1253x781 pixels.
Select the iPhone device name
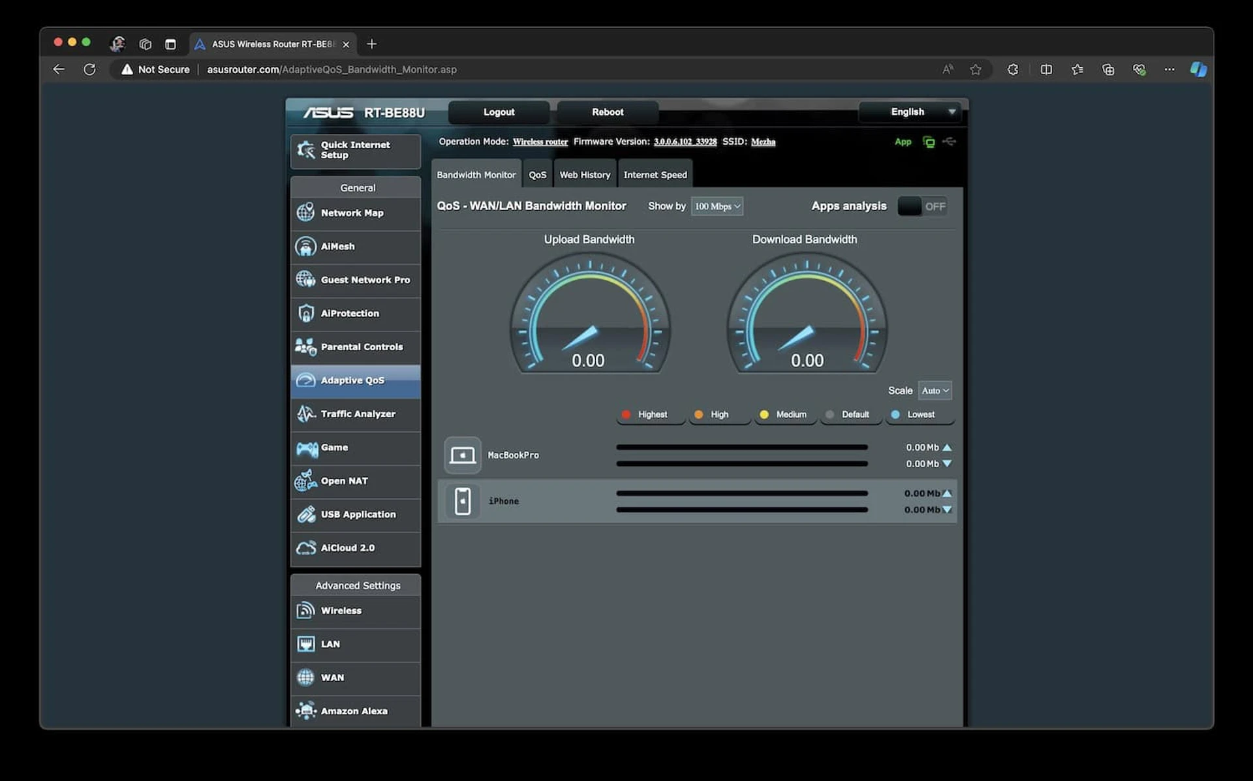(x=504, y=501)
